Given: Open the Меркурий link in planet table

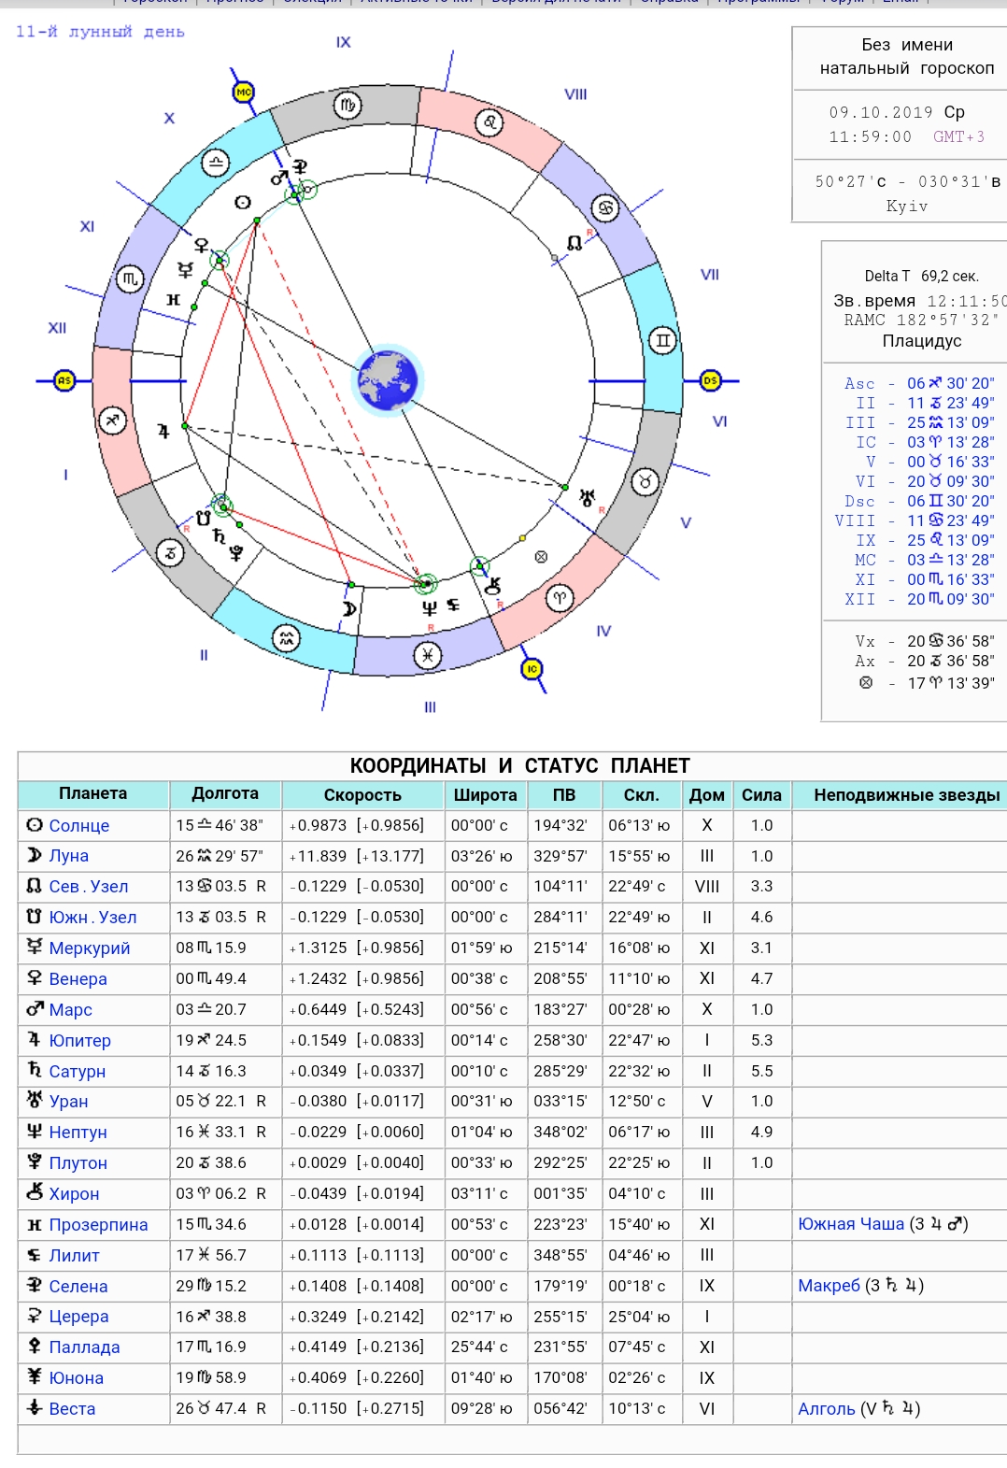Looking at the screenshot, I should click(89, 948).
